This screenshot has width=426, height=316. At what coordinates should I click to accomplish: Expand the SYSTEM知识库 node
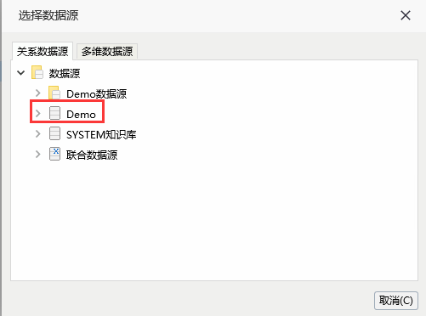point(37,133)
